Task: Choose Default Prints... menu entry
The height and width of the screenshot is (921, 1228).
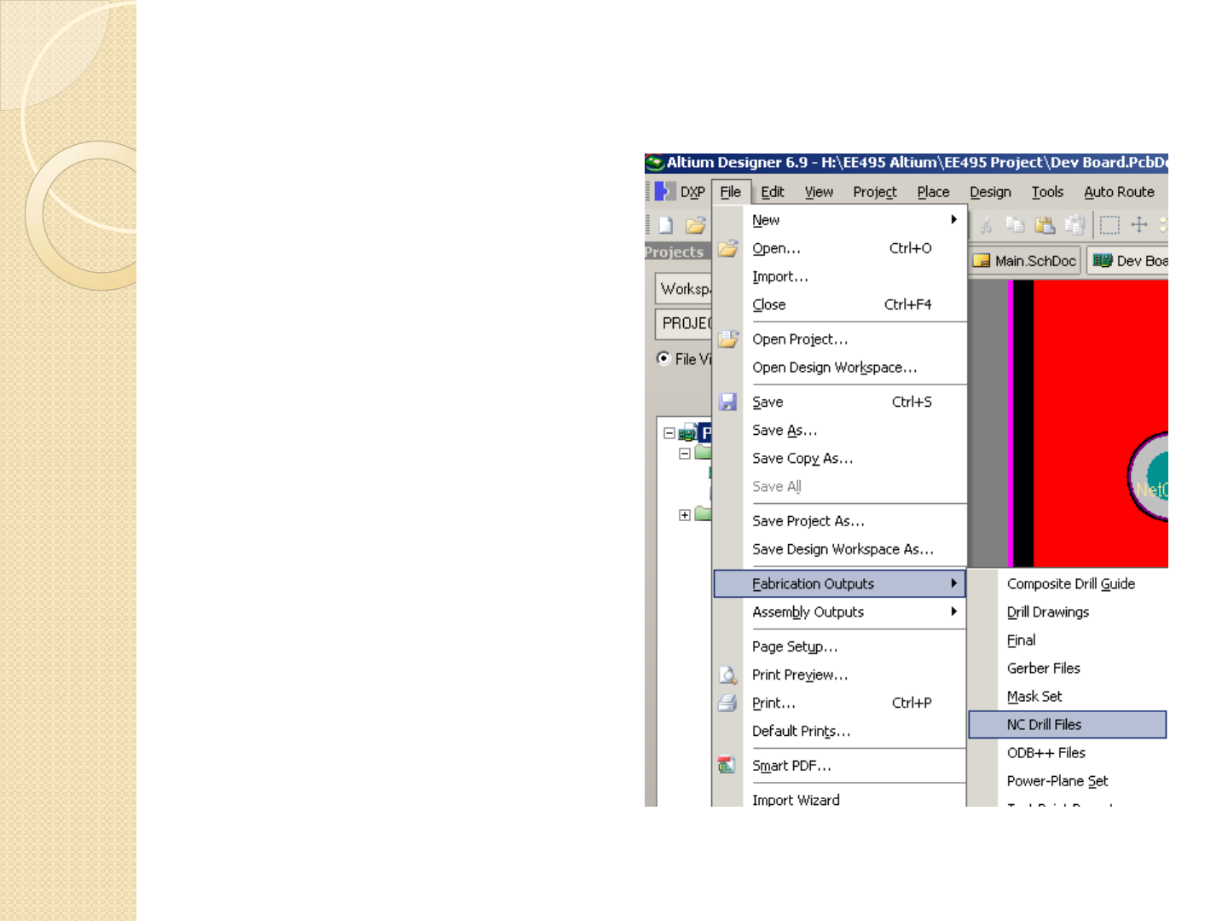Action: tap(840, 731)
